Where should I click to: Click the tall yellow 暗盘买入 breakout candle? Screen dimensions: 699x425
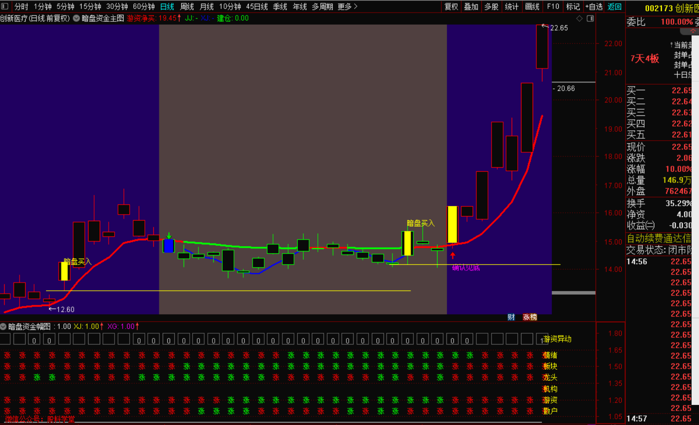[x=452, y=224]
